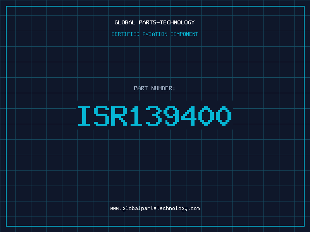Click the digit 9 in part number
This screenshot has width=310, height=232.
[171, 116]
